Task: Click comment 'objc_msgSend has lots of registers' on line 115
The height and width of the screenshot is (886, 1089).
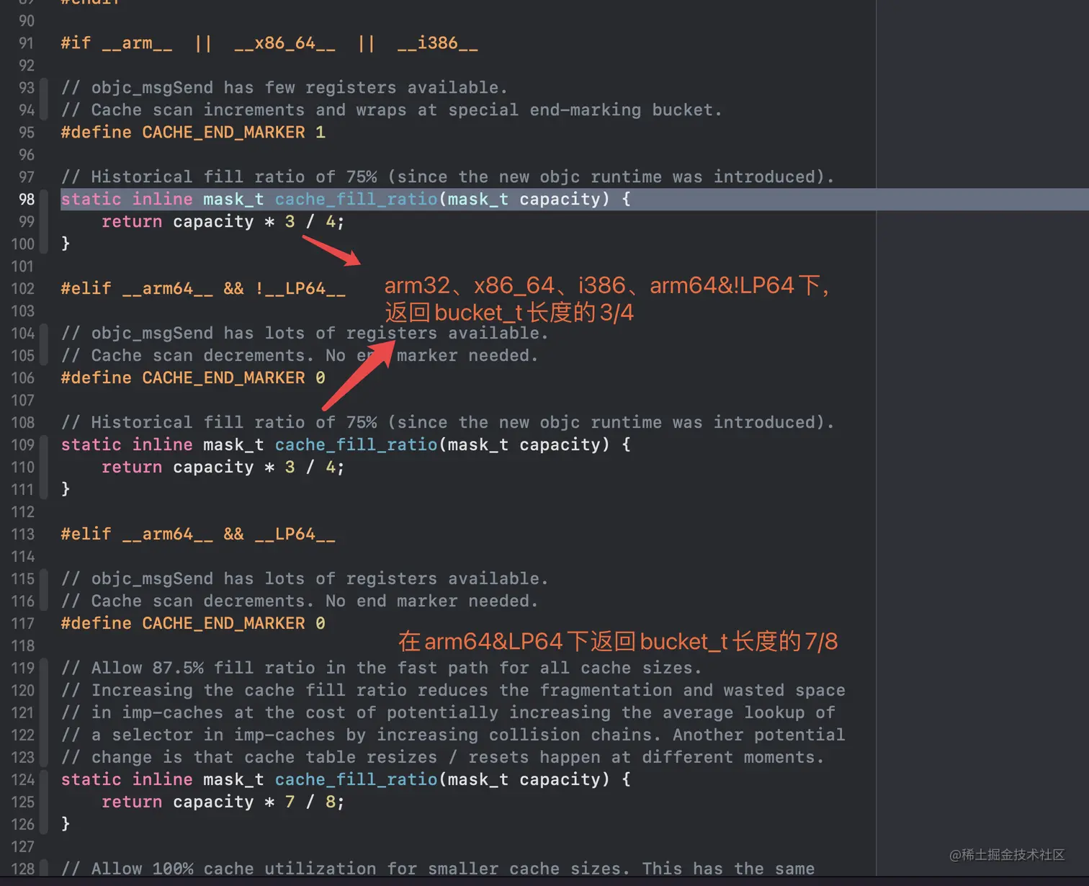Action: (x=305, y=579)
